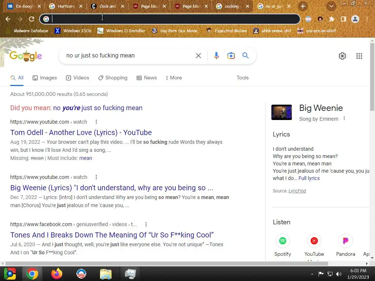Open Firefox from the taskbar
Image resolution: width=375 pixels, height=281 pixels.
point(57,274)
